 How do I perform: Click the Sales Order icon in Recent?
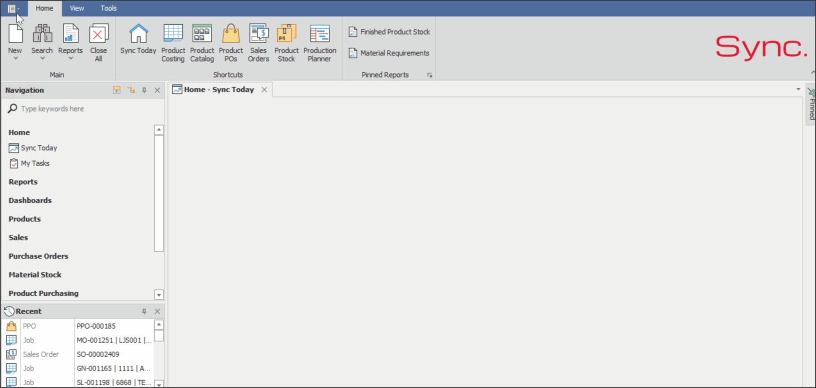[12, 354]
